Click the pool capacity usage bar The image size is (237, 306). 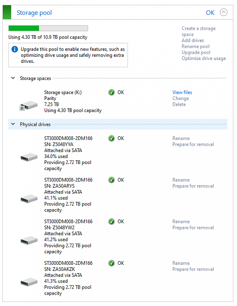48,28
